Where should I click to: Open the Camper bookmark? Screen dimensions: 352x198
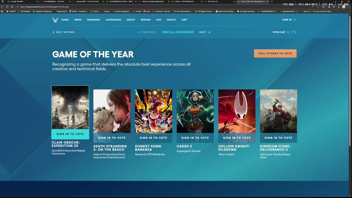pyautogui.click(x=105, y=11)
